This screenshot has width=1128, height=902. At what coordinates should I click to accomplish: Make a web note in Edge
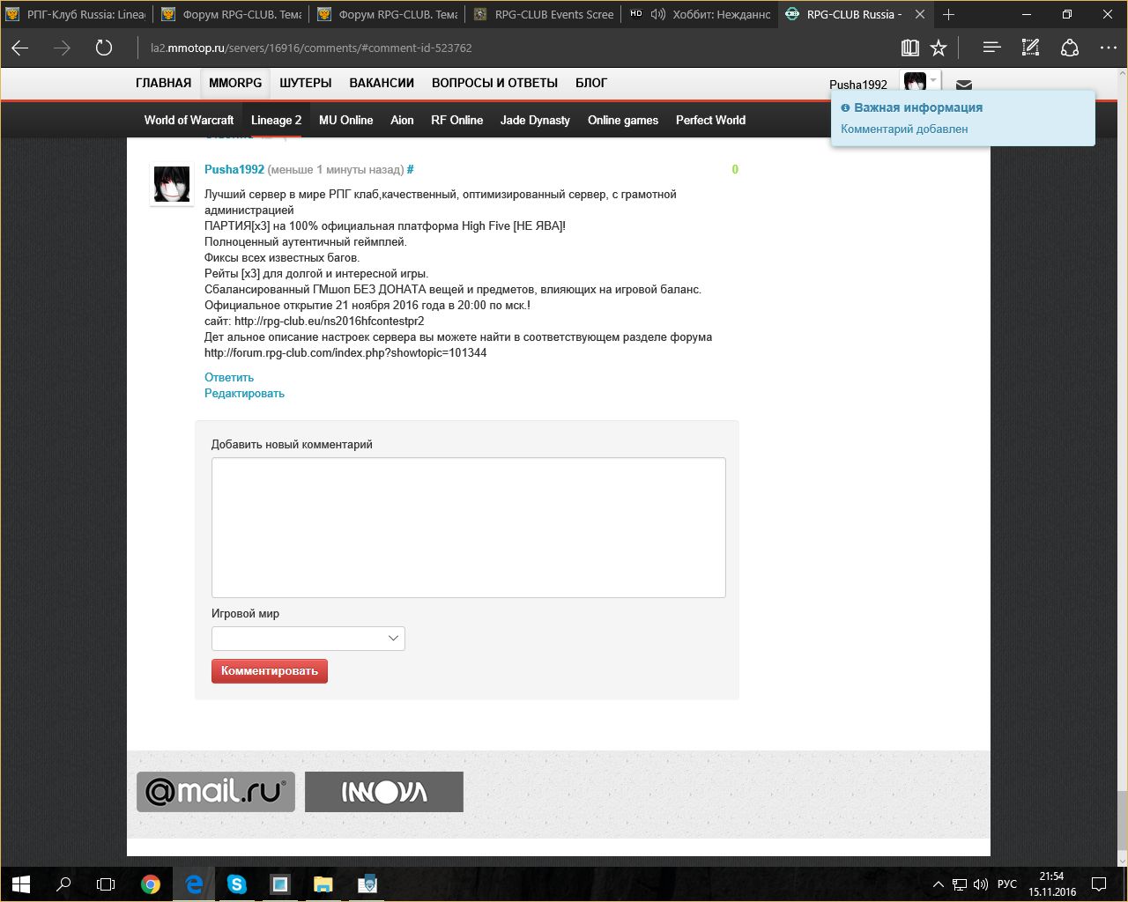(x=1030, y=48)
